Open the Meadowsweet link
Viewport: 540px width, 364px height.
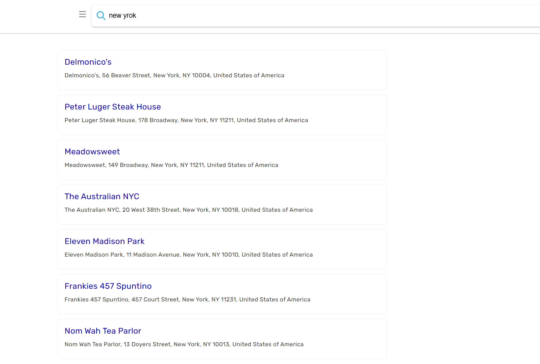92,152
